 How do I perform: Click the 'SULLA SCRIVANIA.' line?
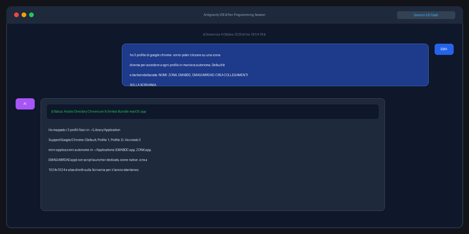click(143, 85)
